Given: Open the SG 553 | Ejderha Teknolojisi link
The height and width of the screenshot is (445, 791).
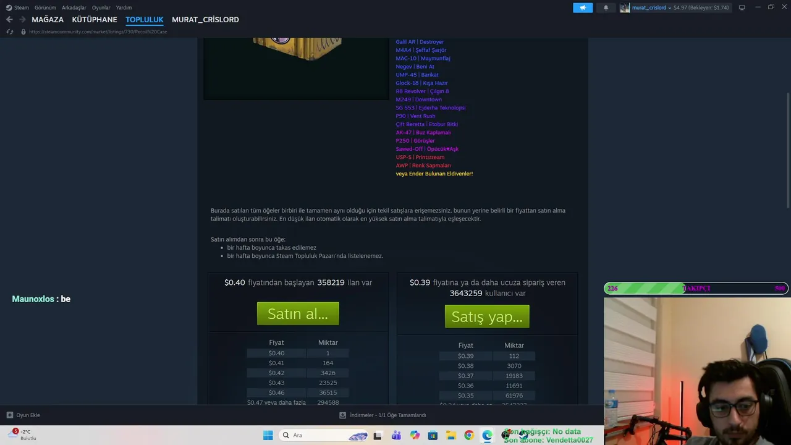Looking at the screenshot, I should 431,108.
